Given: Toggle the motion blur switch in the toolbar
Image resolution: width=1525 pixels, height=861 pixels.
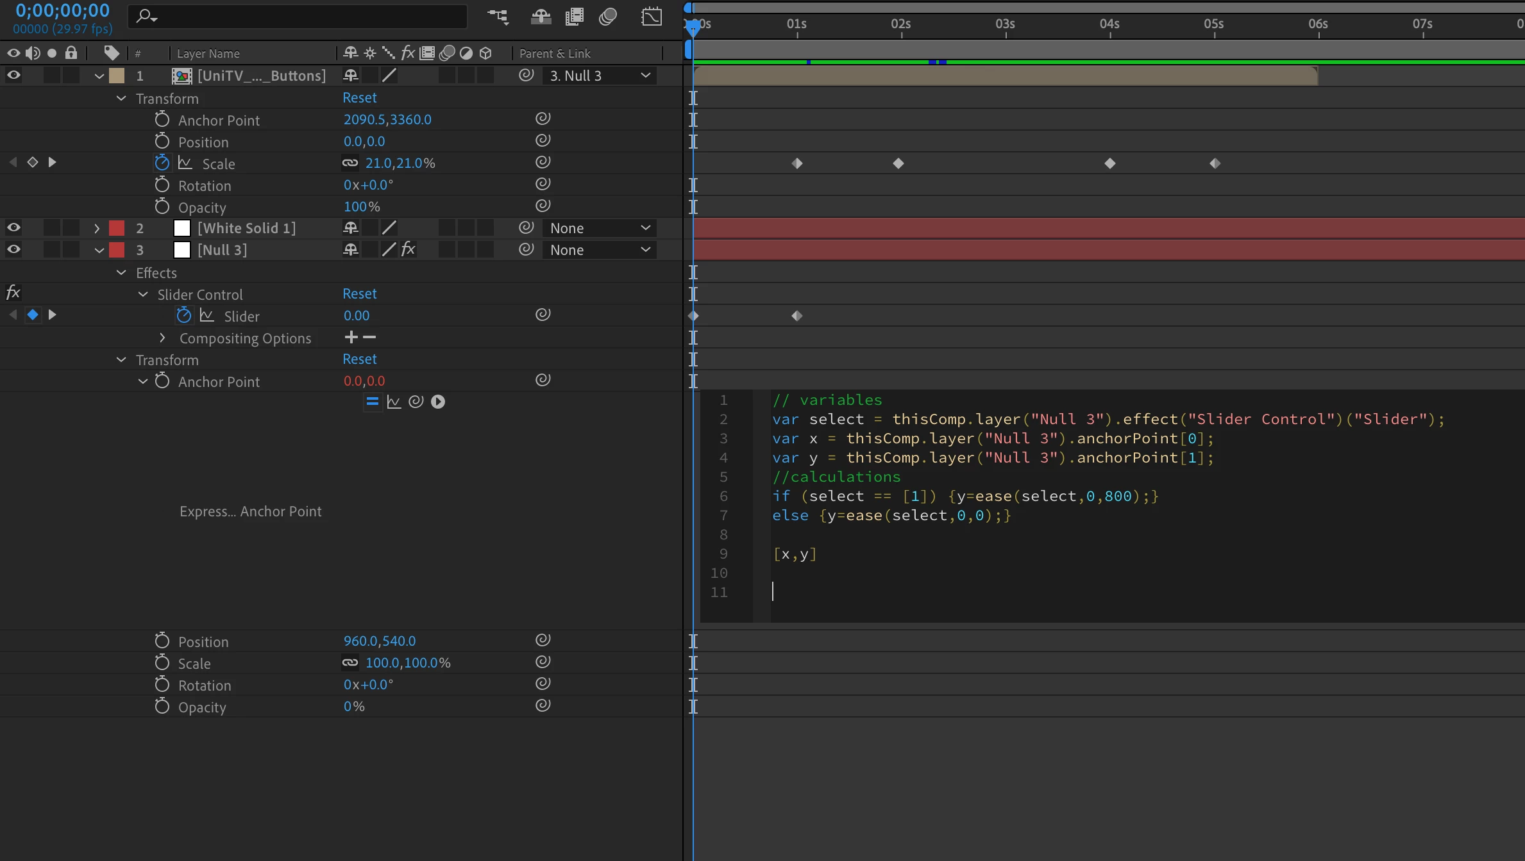Looking at the screenshot, I should click(608, 16).
